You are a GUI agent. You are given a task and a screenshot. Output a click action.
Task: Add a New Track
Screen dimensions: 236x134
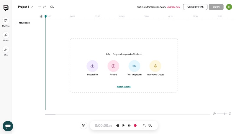pos(22,23)
